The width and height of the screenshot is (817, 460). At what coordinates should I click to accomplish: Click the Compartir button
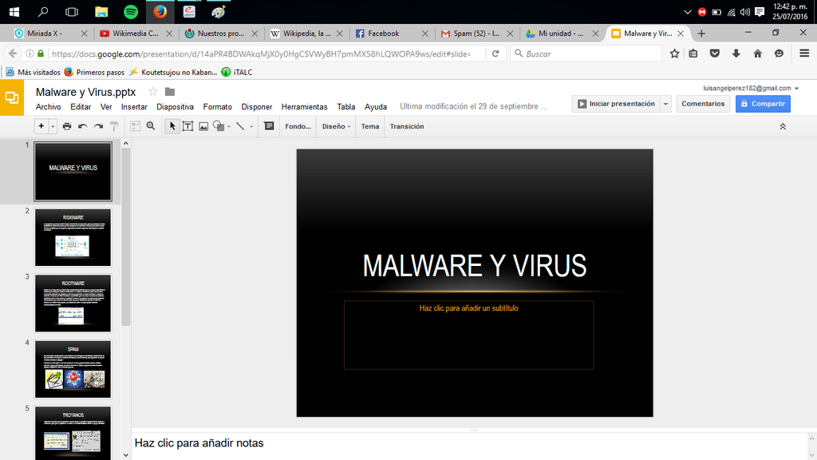763,104
